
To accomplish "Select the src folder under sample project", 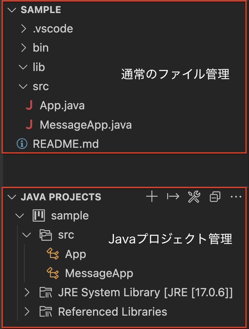I will coord(66,235).
